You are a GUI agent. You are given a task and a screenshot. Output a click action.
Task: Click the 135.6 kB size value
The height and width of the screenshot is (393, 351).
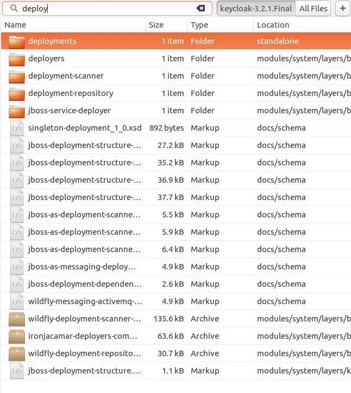[169, 319]
